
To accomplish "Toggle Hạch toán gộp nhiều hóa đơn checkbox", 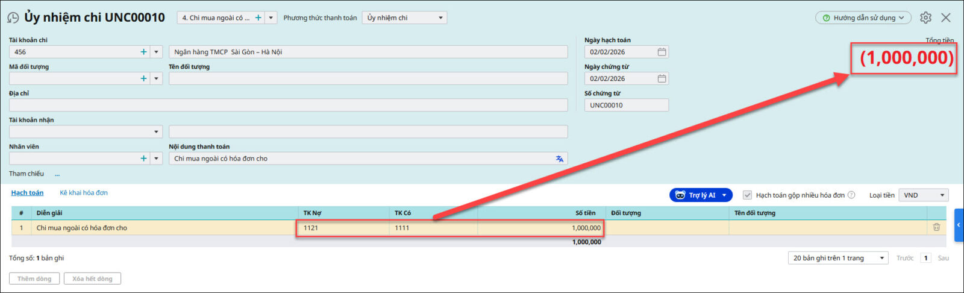I will pos(747,195).
